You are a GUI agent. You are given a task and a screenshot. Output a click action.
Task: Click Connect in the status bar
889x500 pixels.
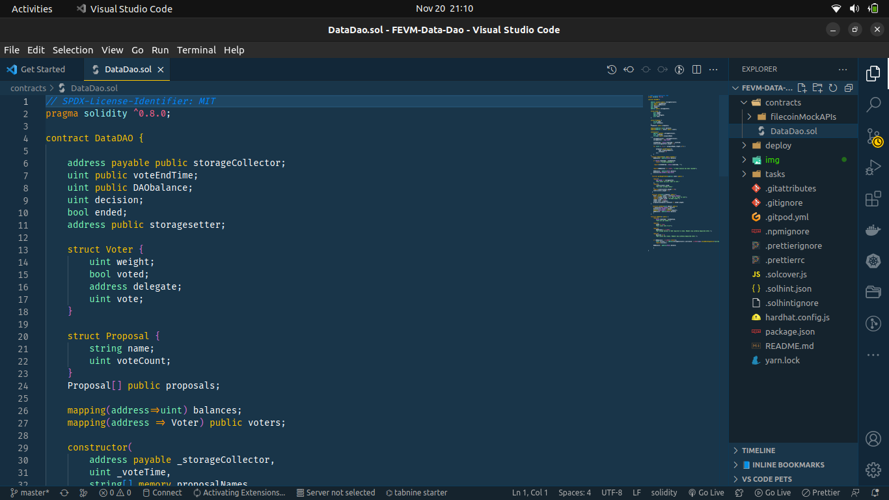pyautogui.click(x=162, y=493)
